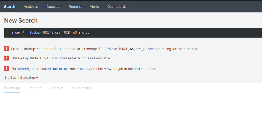
Task: Open the Visualization results tab
Action: pyautogui.click(x=82, y=88)
